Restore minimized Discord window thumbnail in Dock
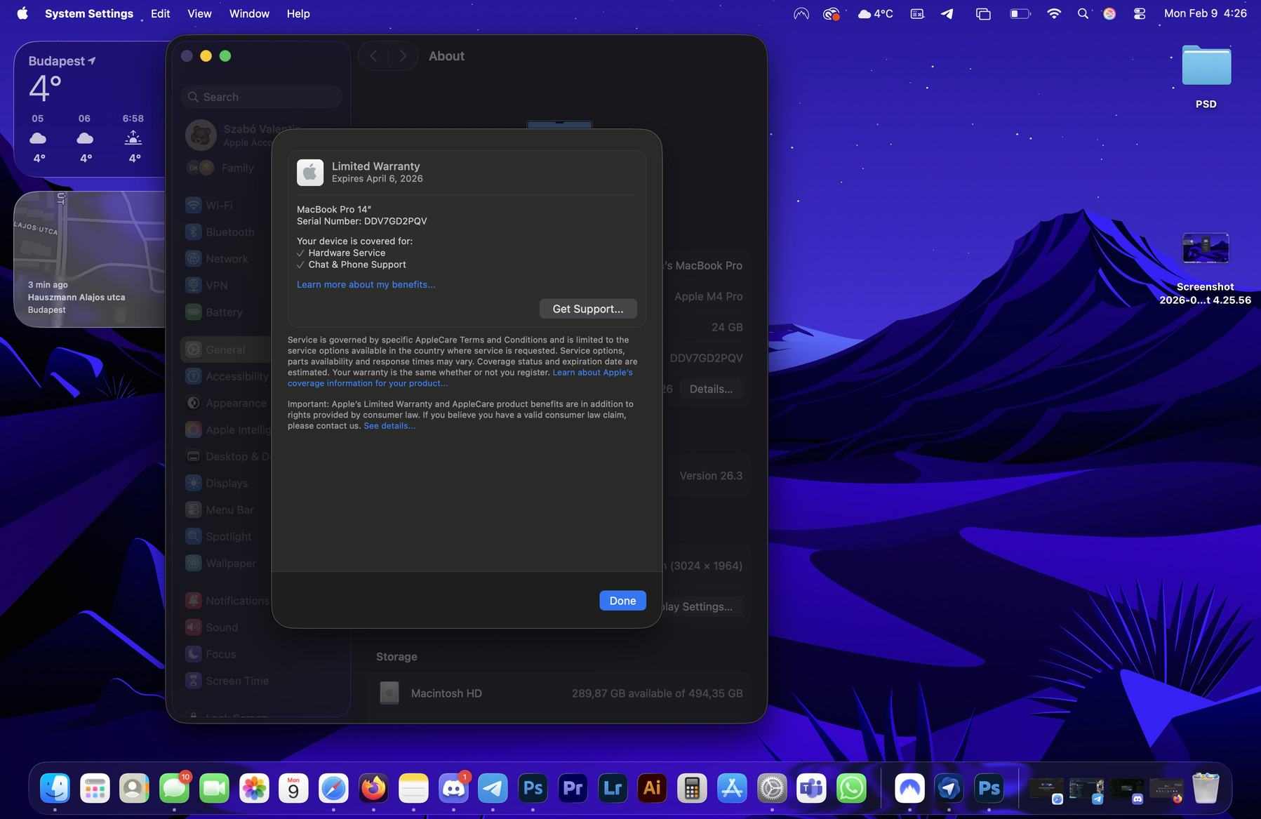 click(1126, 790)
